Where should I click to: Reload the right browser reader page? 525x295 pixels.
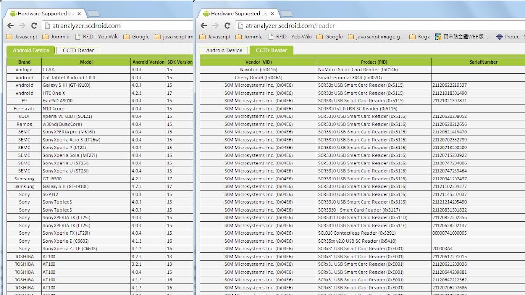(x=227, y=26)
